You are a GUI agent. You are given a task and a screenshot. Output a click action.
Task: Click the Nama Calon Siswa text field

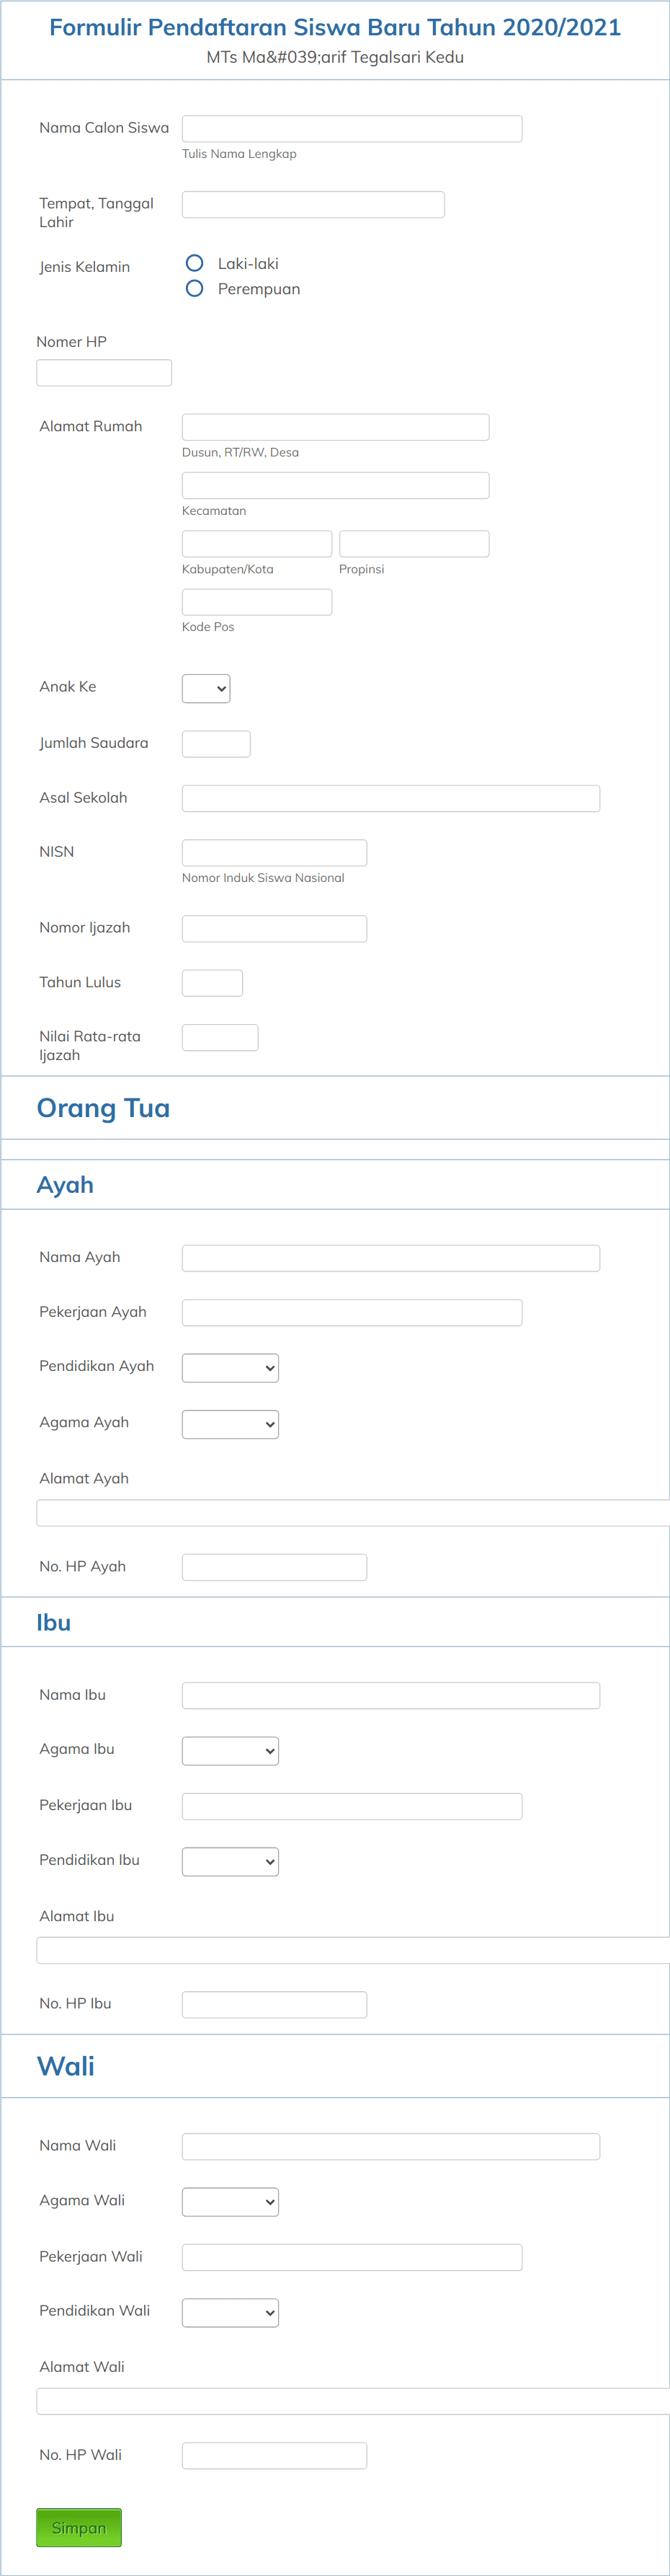350,128
